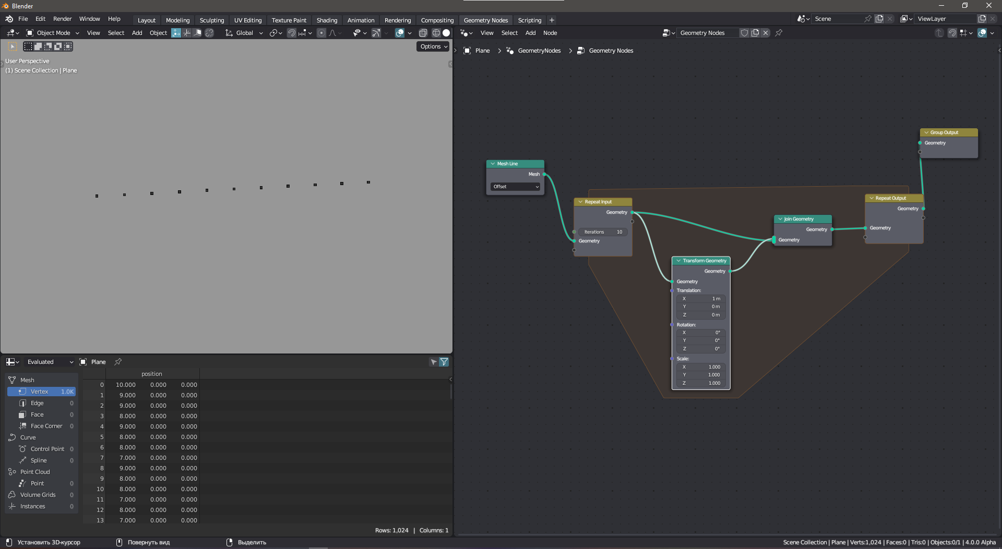
Task: Open the Render menu
Action: tap(62, 19)
